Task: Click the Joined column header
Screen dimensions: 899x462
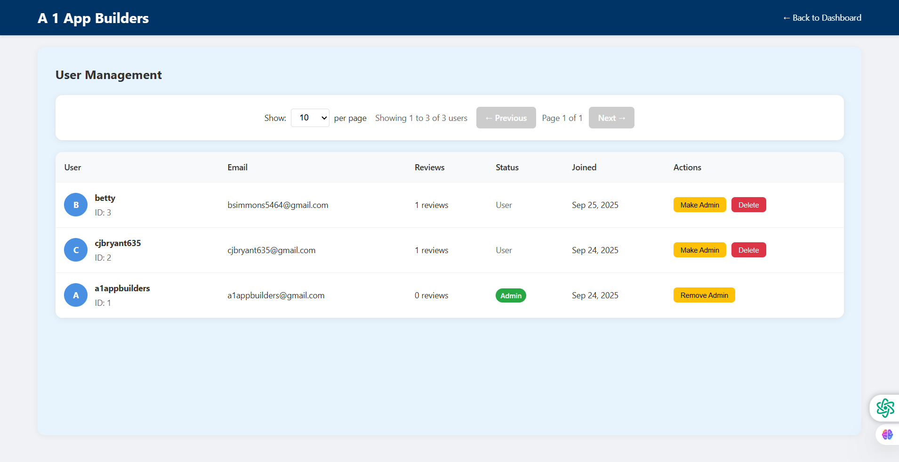Action: tap(584, 167)
